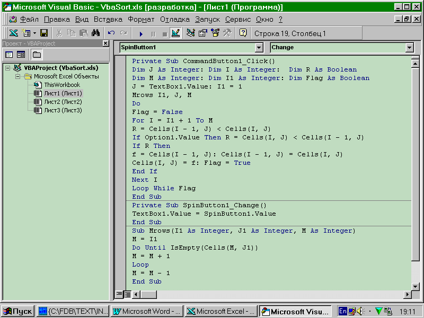Open the ? help menu

pyautogui.click(x=281, y=20)
